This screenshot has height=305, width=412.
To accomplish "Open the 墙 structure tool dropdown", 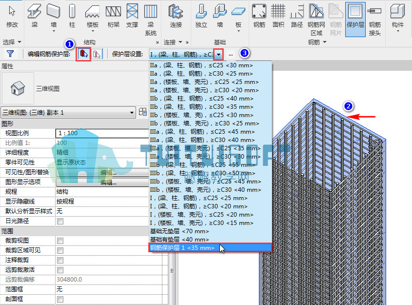I will (54, 31).
